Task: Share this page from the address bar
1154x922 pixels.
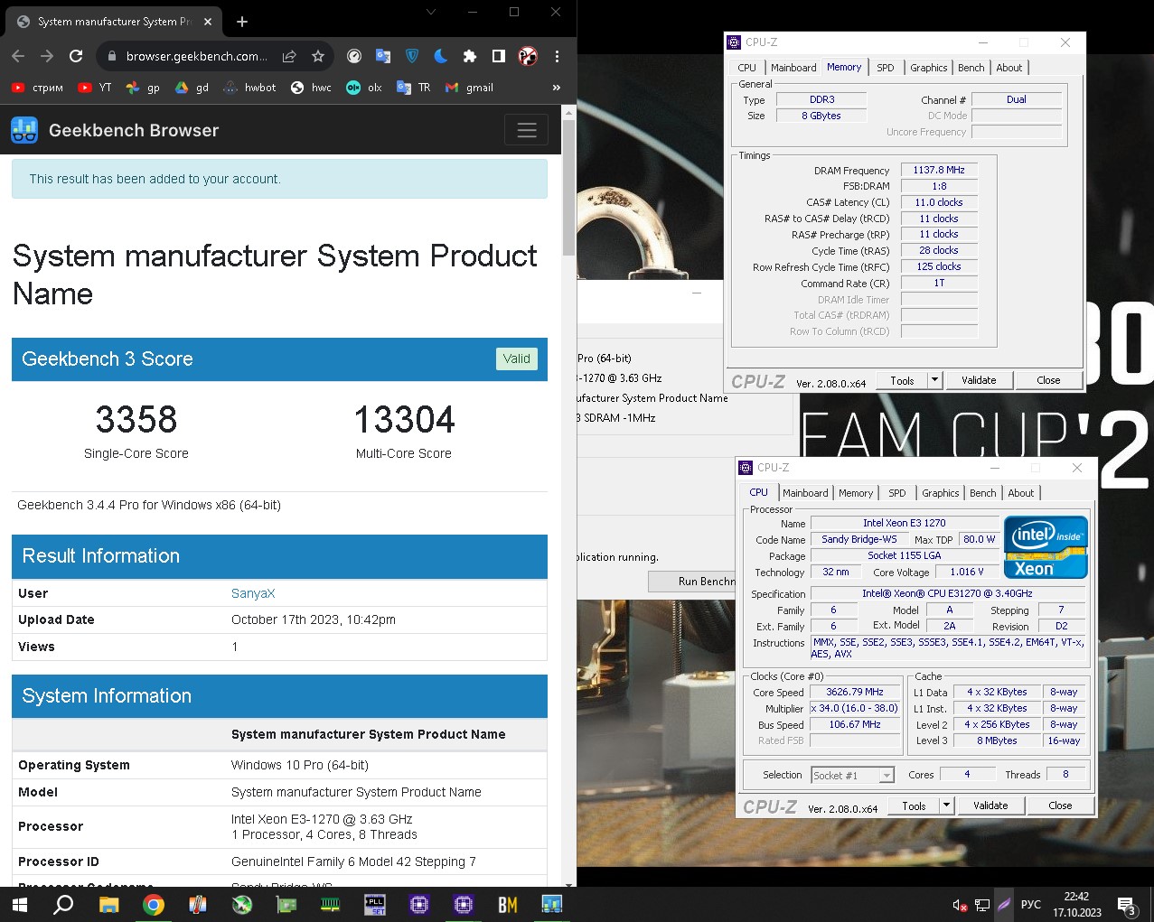Action: pyautogui.click(x=289, y=56)
